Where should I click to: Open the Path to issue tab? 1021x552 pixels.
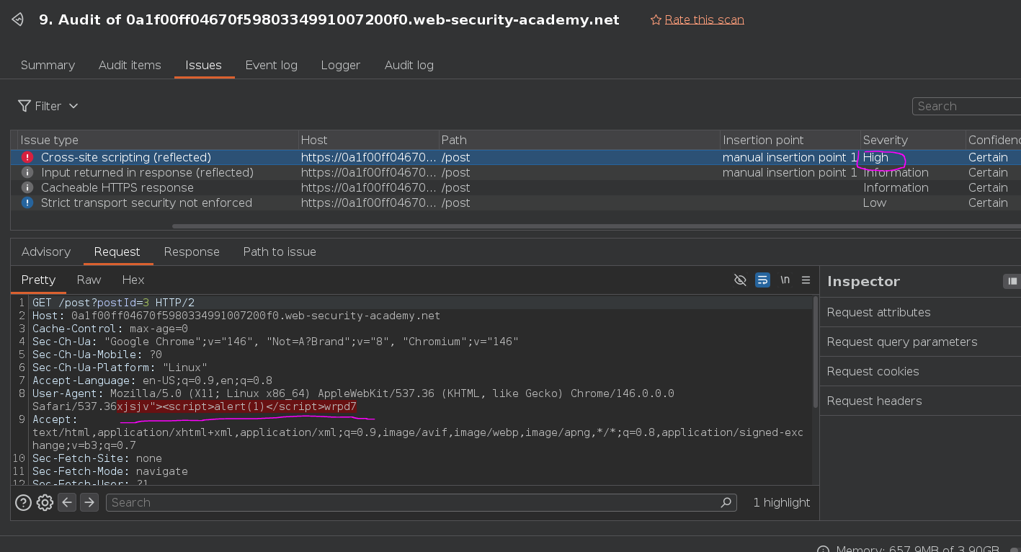click(x=280, y=251)
